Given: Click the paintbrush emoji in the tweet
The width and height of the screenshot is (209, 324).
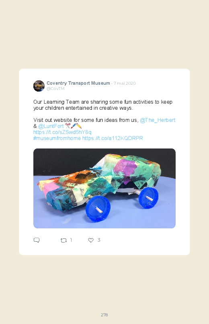Looking at the screenshot, I should (73, 126).
